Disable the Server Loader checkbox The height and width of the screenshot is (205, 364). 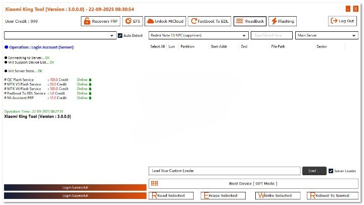[x=331, y=171]
